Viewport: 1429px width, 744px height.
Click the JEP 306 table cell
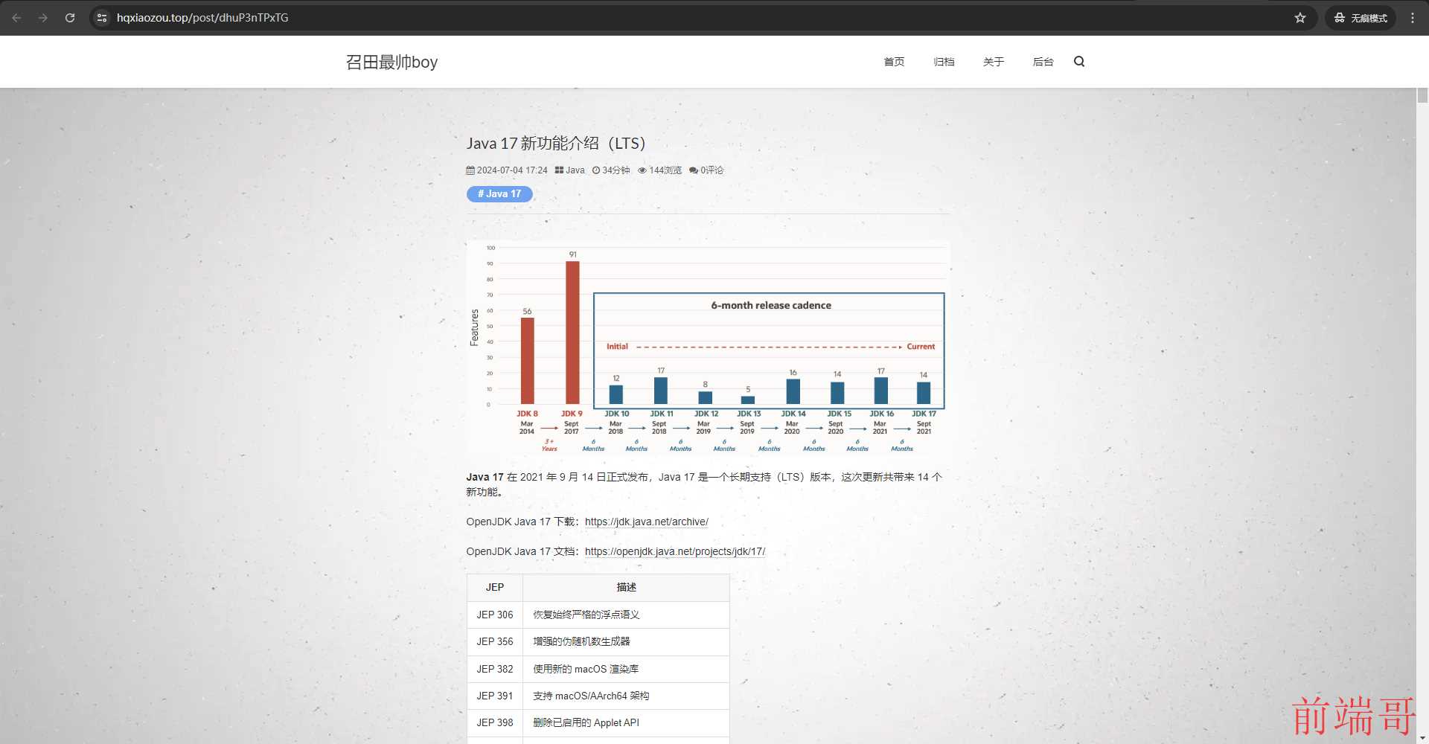tap(495, 615)
